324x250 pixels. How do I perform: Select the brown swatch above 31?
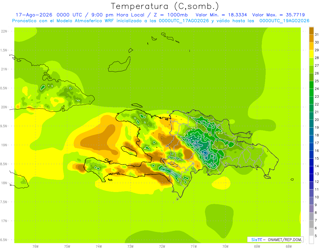[311, 31]
